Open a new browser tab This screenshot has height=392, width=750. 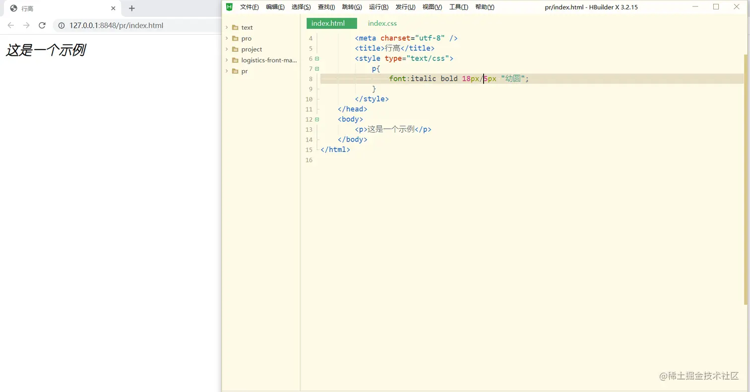(131, 8)
